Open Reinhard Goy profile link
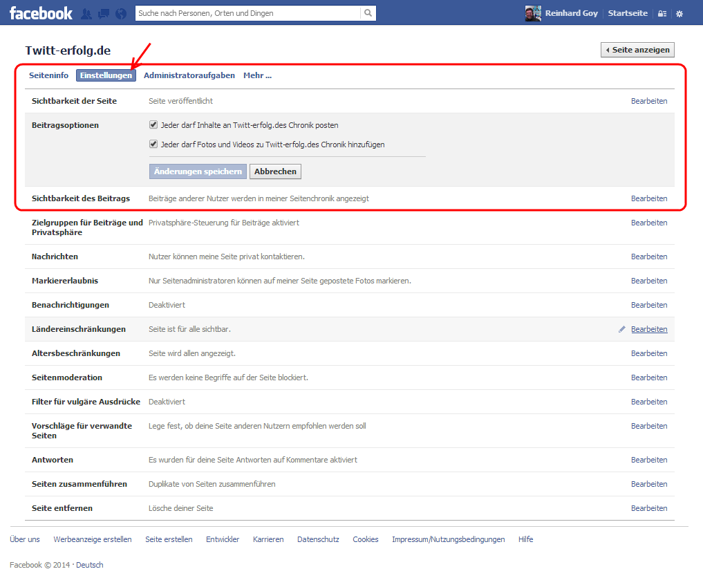 pyautogui.click(x=571, y=13)
